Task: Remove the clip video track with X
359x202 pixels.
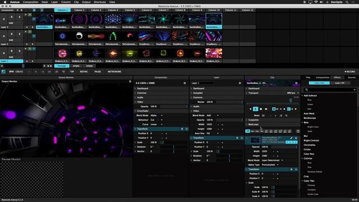Action: click(296, 138)
